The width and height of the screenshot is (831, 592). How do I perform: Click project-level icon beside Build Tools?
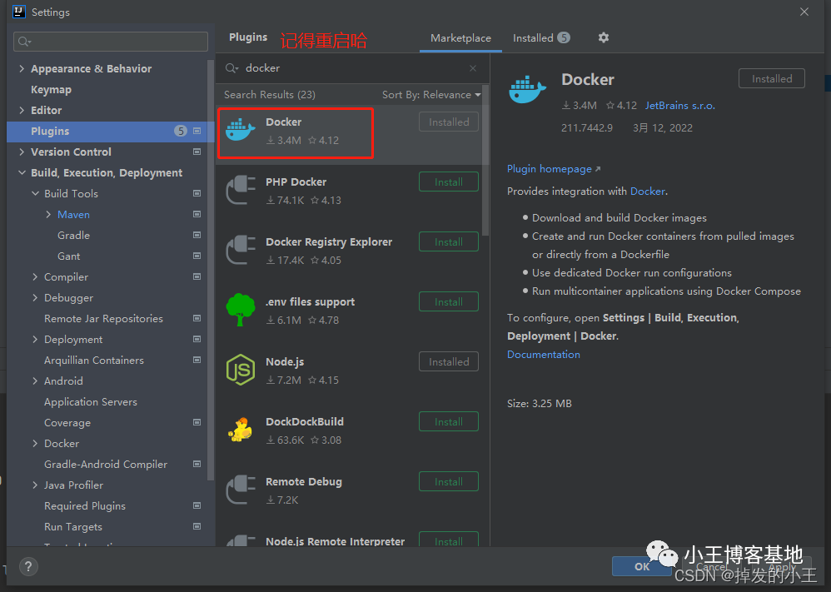click(x=197, y=193)
